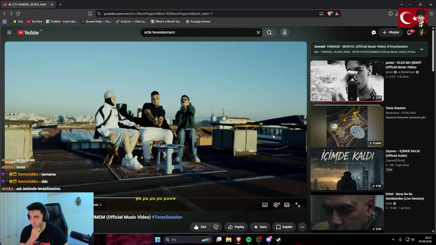Screen dimensions: 436x245
Task: Open Steam from the taskbar
Action: point(278,240)
